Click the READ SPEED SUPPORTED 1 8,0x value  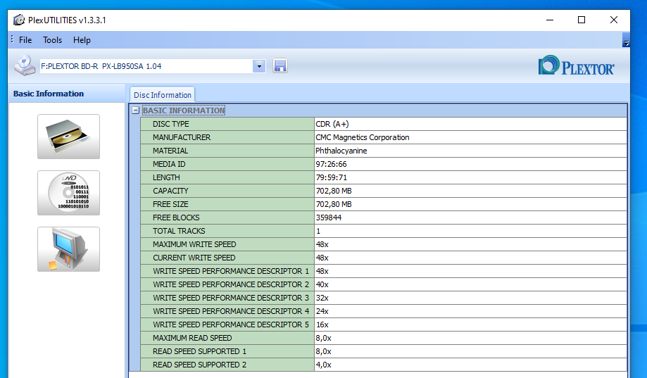(x=470, y=351)
